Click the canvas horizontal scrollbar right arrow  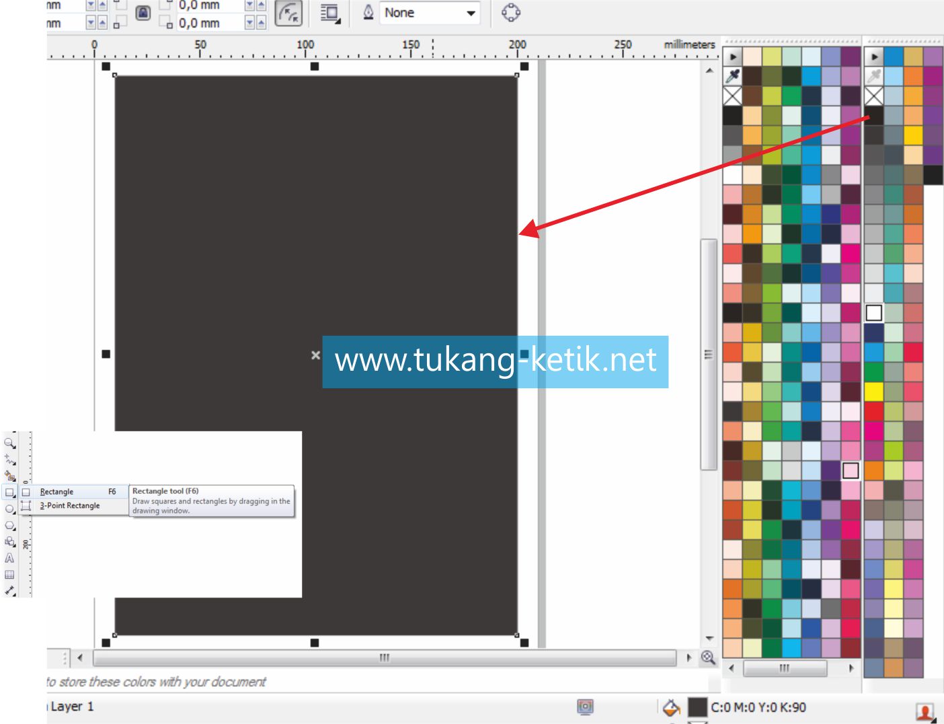tap(689, 657)
